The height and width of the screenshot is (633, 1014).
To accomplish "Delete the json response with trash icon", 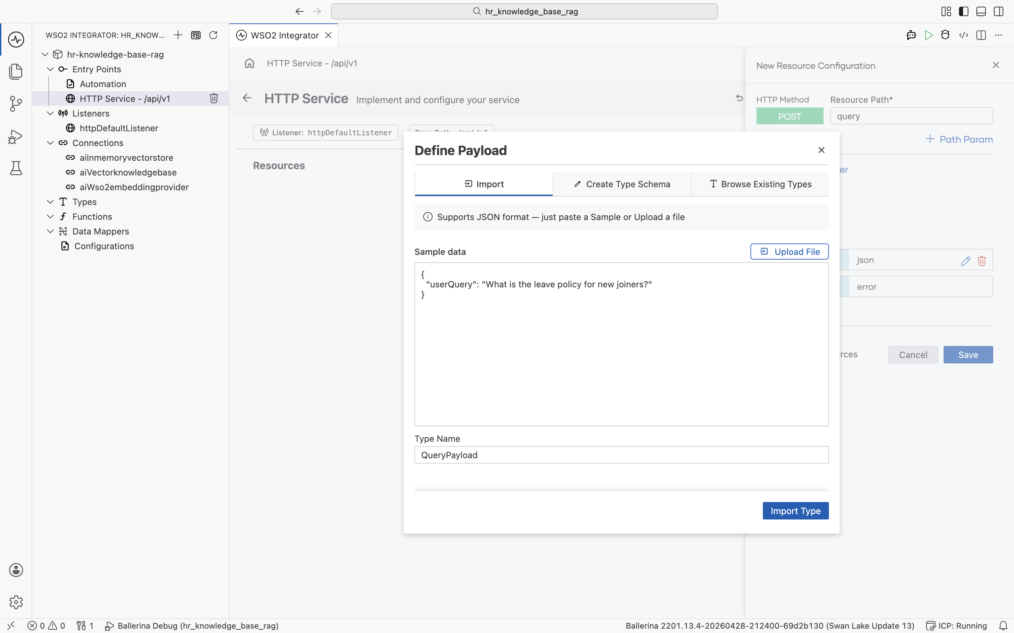I will 982,261.
